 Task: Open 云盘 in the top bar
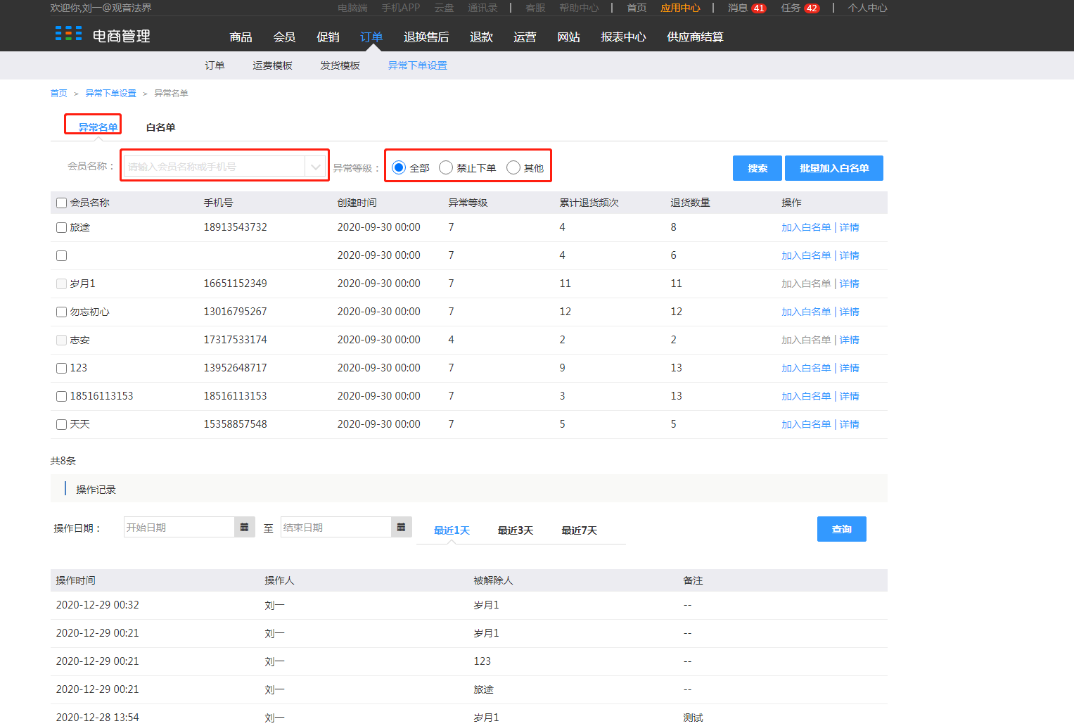pos(444,8)
